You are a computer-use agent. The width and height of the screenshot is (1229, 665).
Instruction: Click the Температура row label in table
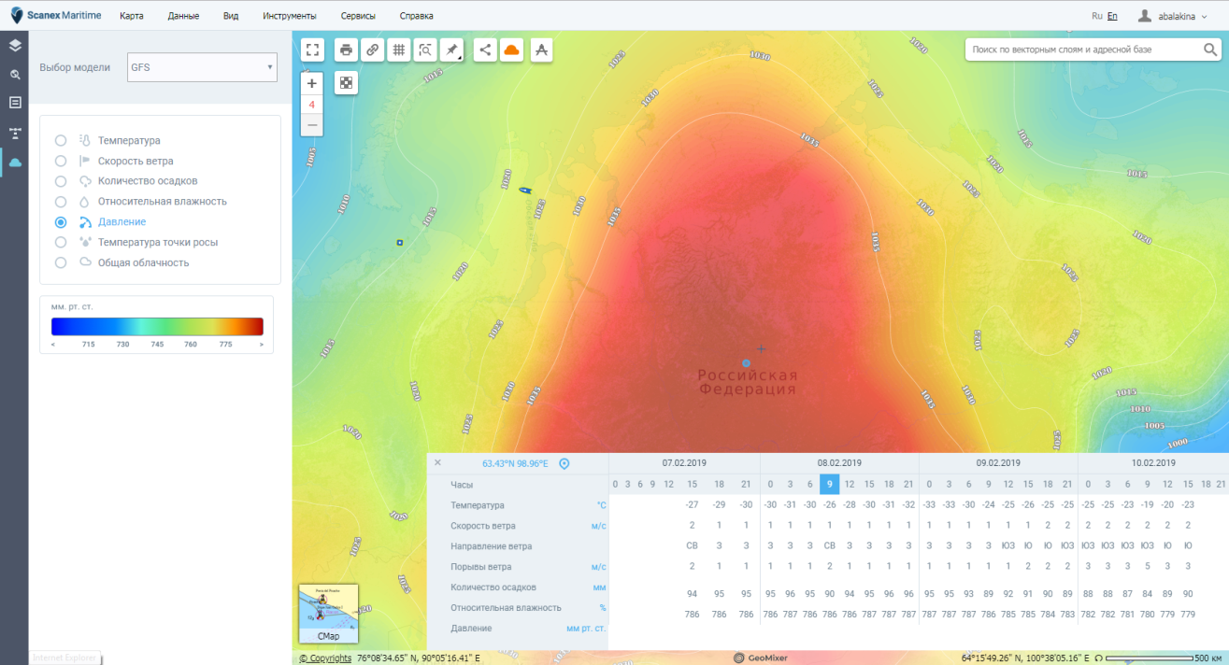click(x=478, y=505)
